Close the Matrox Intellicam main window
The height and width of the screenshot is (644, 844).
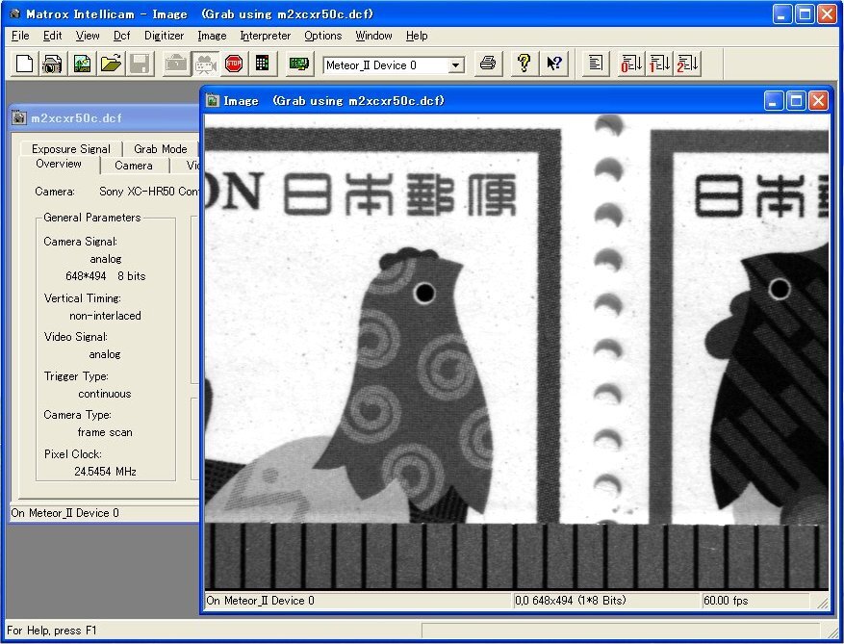click(828, 14)
